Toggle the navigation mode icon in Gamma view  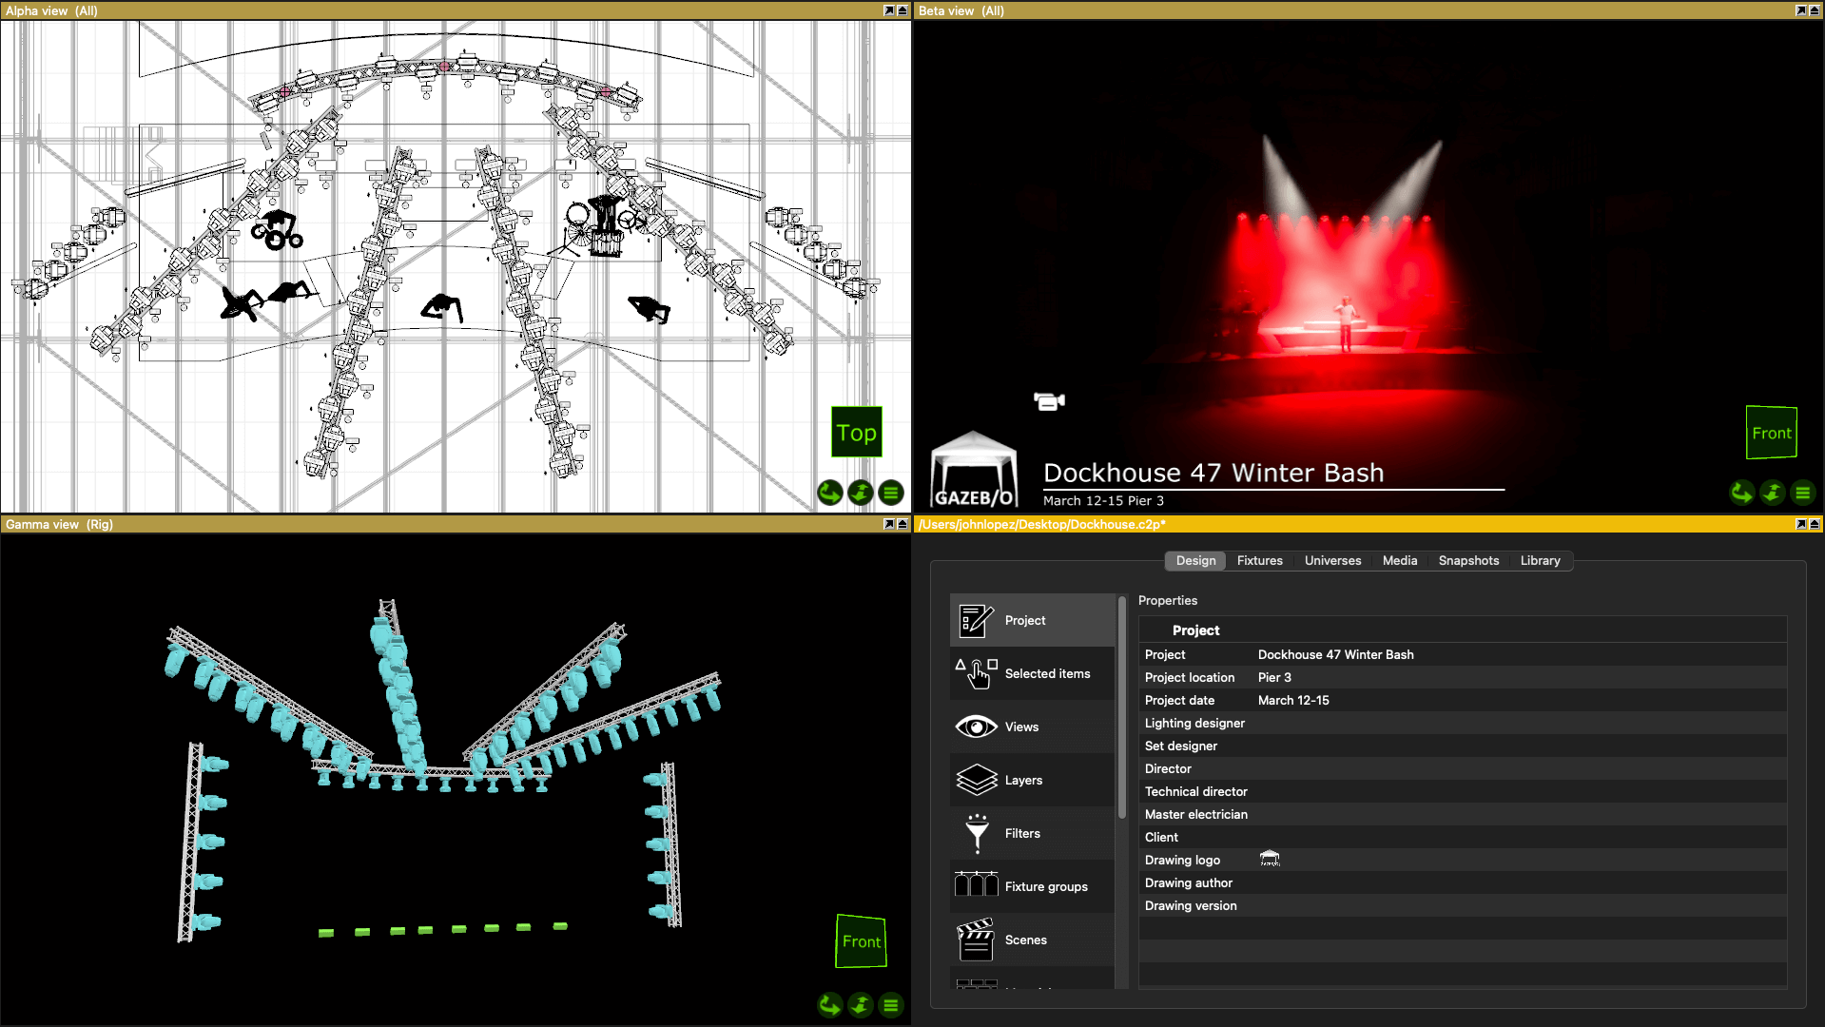[861, 1005]
